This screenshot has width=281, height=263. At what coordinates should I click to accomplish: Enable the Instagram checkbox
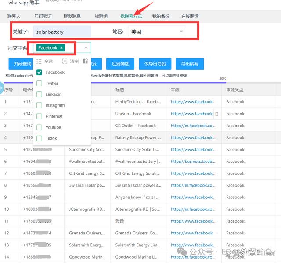pyautogui.click(x=39, y=105)
